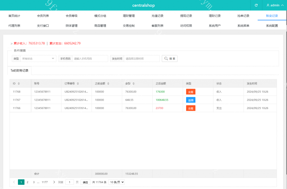Focus the 发生时间 date input field
The width and height of the screenshot is (287, 189).
pos(142,59)
